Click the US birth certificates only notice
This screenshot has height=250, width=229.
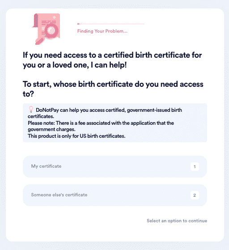click(x=76, y=136)
